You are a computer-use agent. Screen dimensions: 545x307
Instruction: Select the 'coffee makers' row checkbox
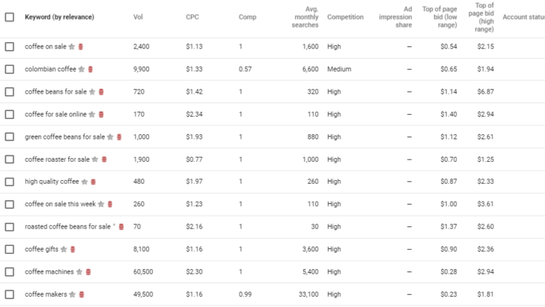click(9, 295)
